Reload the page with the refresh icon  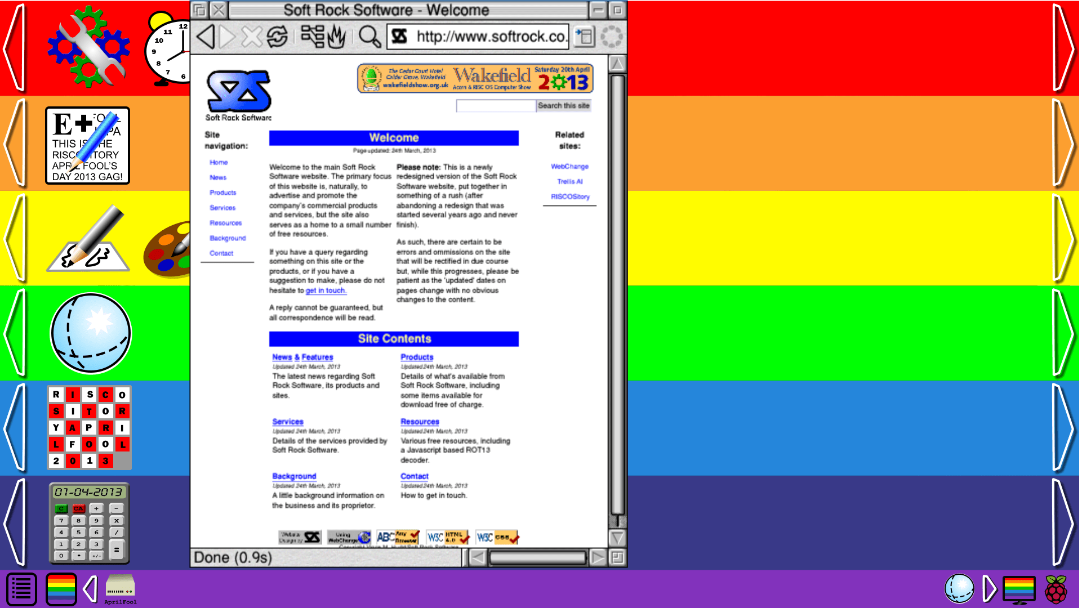click(x=277, y=37)
